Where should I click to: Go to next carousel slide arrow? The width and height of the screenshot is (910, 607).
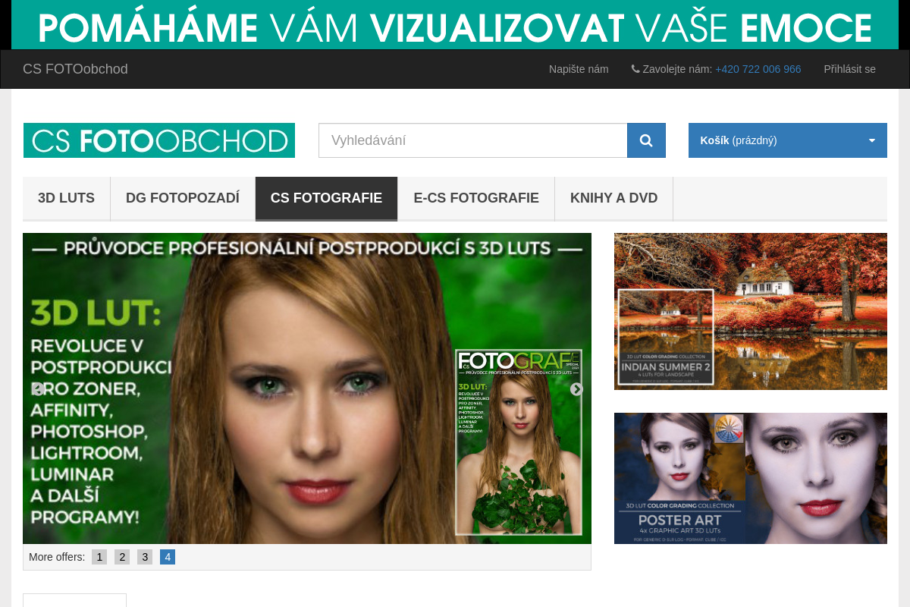(576, 389)
